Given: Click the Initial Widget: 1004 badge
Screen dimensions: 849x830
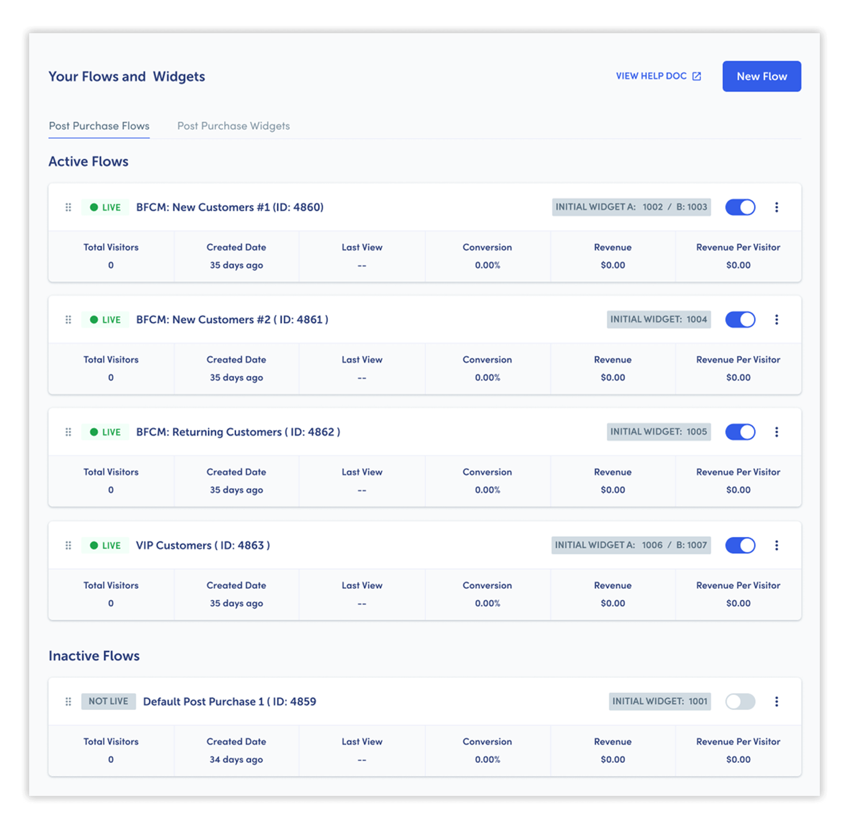Looking at the screenshot, I should click(658, 320).
